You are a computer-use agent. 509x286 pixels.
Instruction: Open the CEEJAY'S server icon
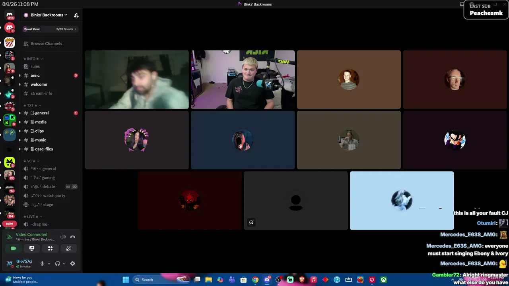pyautogui.click(x=10, y=106)
